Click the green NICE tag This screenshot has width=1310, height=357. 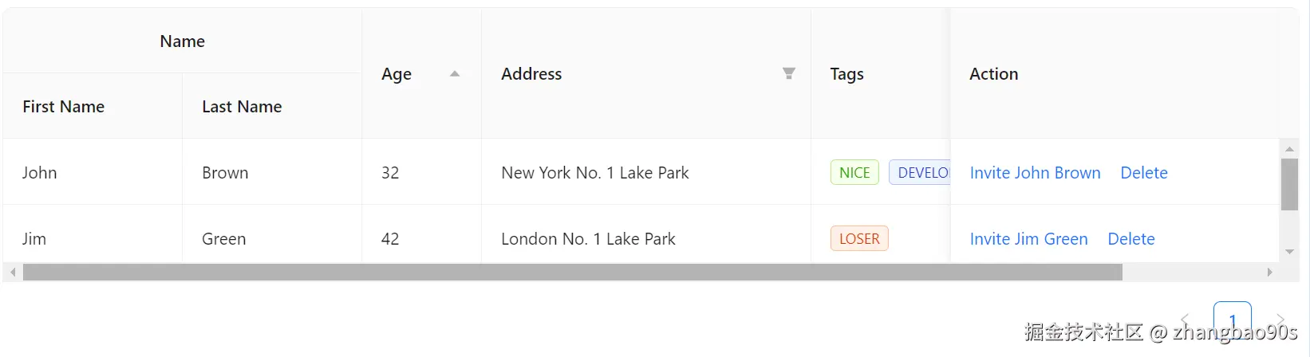(x=854, y=173)
